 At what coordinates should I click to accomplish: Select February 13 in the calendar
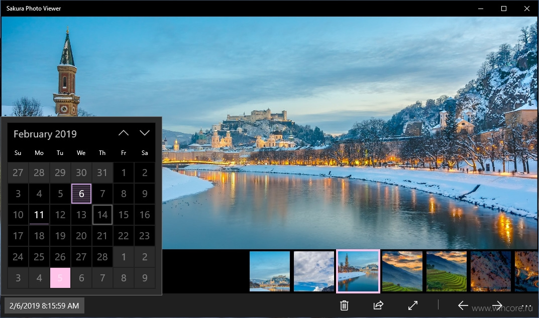(81, 215)
